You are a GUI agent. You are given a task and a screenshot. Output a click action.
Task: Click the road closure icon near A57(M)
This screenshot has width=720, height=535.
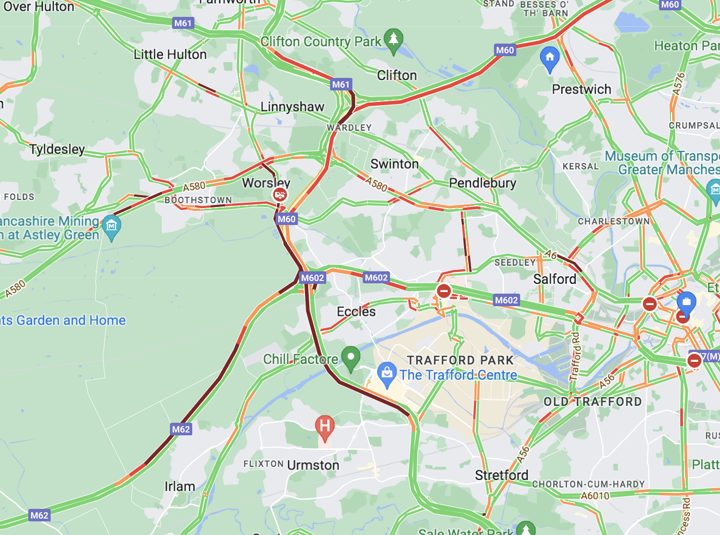694,361
